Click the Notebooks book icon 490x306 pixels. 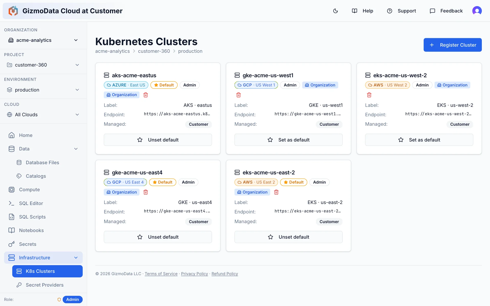[11, 230]
